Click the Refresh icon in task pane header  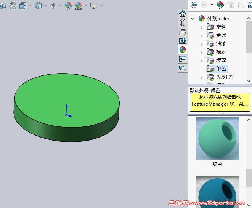(x=250, y=5)
